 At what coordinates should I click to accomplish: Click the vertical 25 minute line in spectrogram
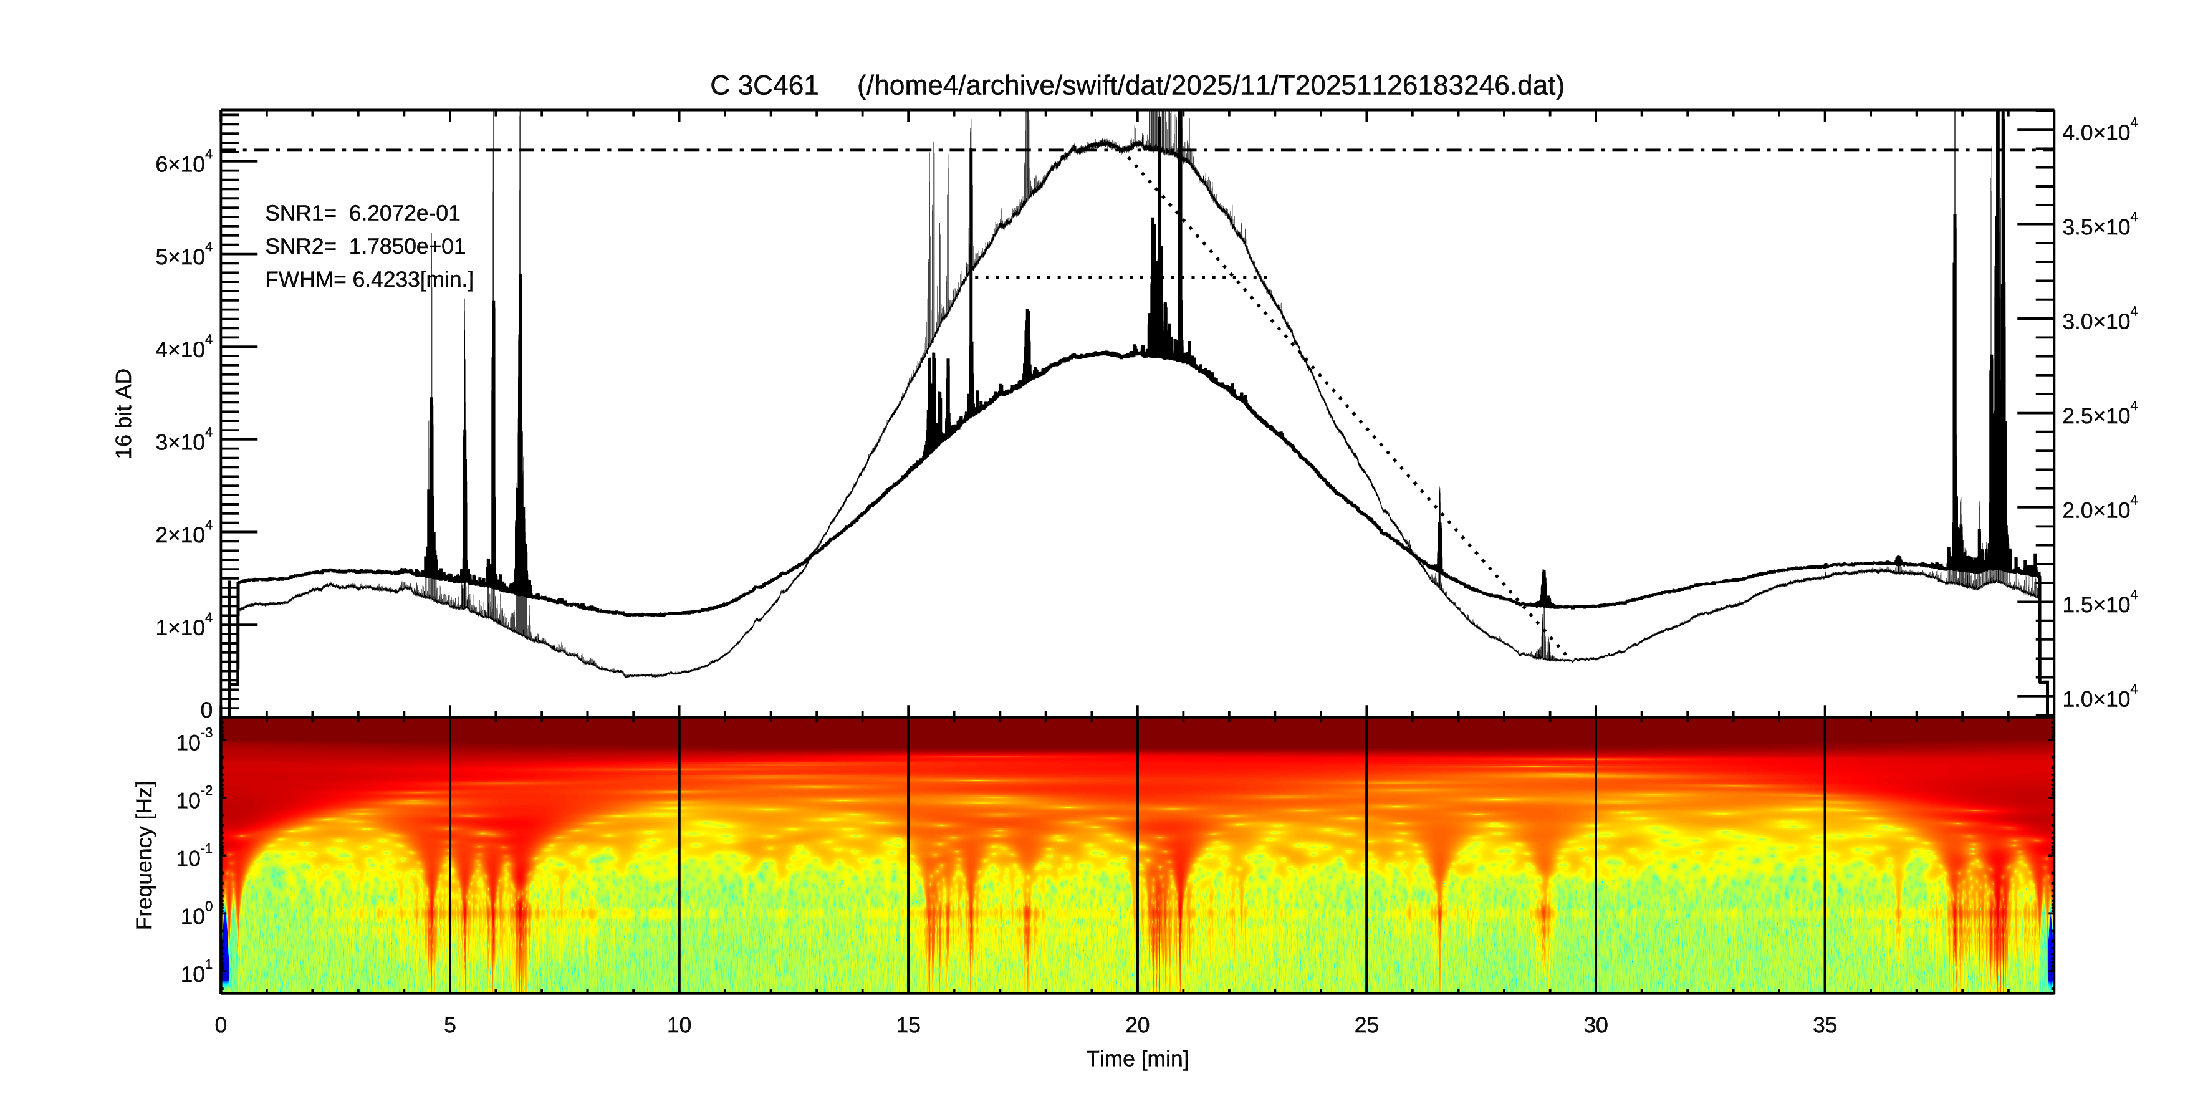pos(1366,857)
